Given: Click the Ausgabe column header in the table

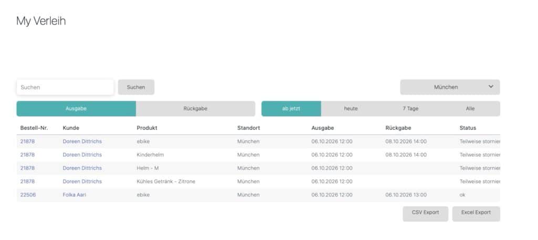Looking at the screenshot, I should pyautogui.click(x=323, y=128).
